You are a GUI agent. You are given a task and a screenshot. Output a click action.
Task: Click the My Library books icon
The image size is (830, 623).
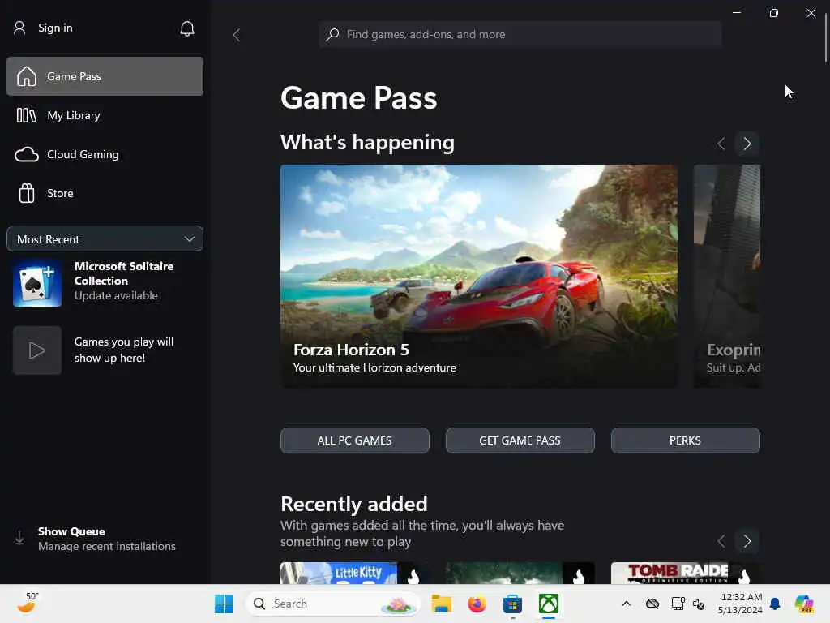[27, 115]
